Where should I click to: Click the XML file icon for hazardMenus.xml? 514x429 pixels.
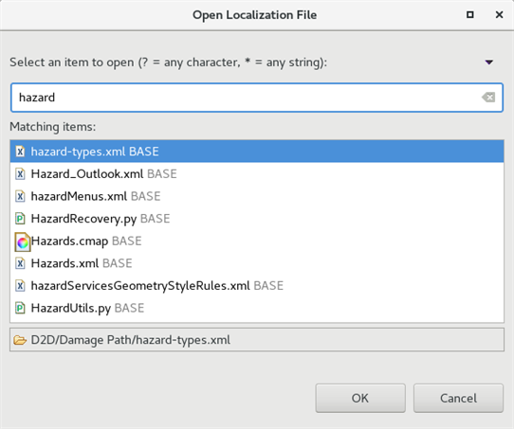tap(20, 196)
